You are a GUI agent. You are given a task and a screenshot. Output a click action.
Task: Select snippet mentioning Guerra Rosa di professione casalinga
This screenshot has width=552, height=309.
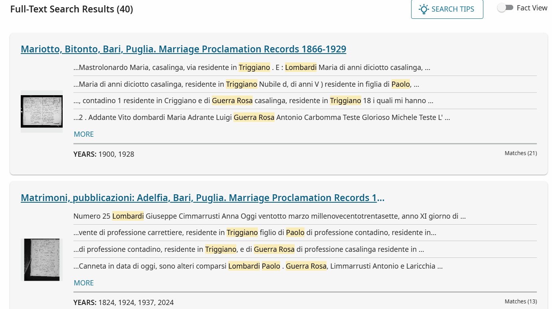tap(248, 249)
